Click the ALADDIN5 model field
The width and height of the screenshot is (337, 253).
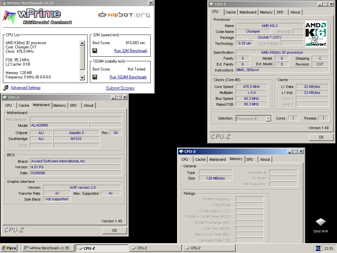coord(59,125)
